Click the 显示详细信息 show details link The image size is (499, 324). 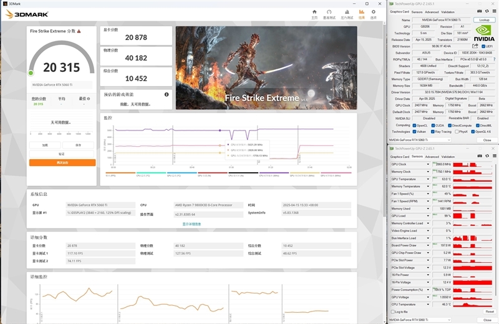coord(191,224)
